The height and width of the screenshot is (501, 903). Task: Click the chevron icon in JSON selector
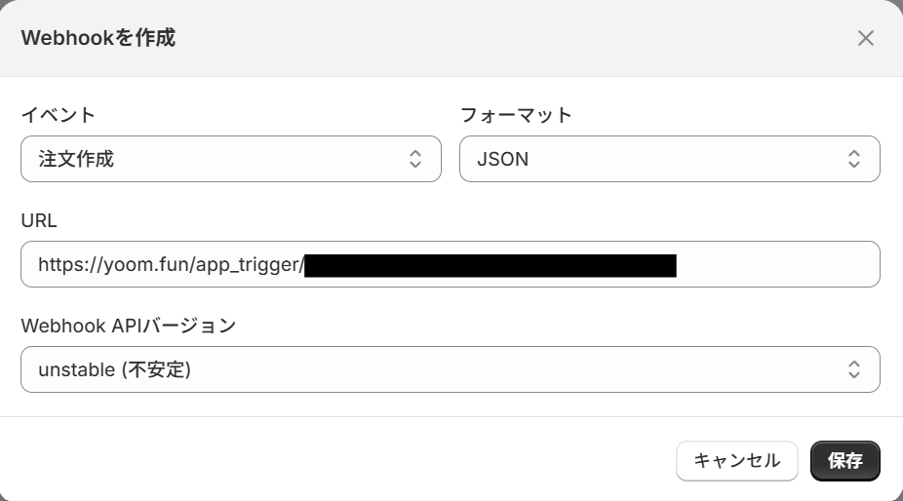(x=854, y=159)
